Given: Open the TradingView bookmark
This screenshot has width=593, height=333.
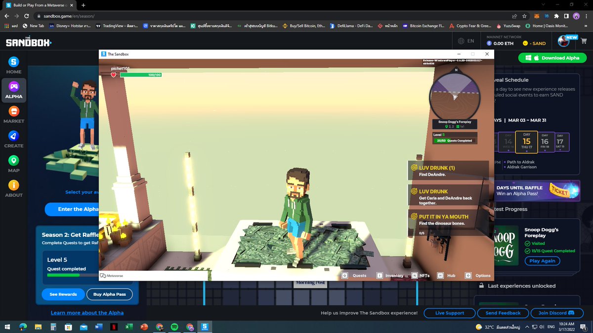Looking at the screenshot, I should (x=116, y=26).
